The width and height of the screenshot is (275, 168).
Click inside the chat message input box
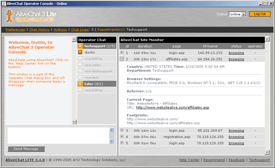[x=58, y=136]
